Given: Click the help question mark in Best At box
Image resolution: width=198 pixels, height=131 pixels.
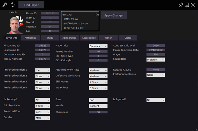Looking at the screenshot, I should pyautogui.click(x=97, y=15).
